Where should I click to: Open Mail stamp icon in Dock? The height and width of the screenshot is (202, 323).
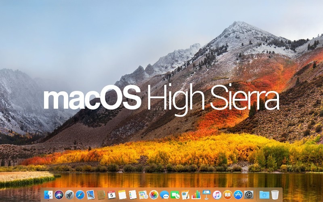[90, 195]
